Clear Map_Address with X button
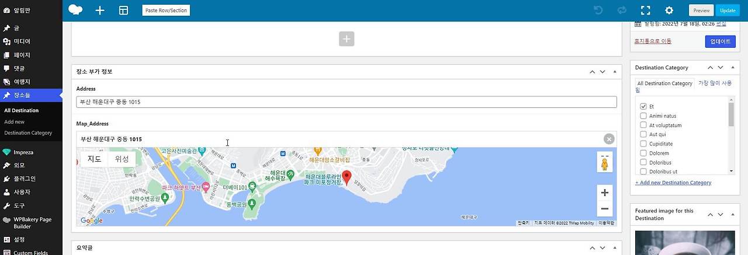The height and width of the screenshot is (255, 748). pyautogui.click(x=609, y=139)
